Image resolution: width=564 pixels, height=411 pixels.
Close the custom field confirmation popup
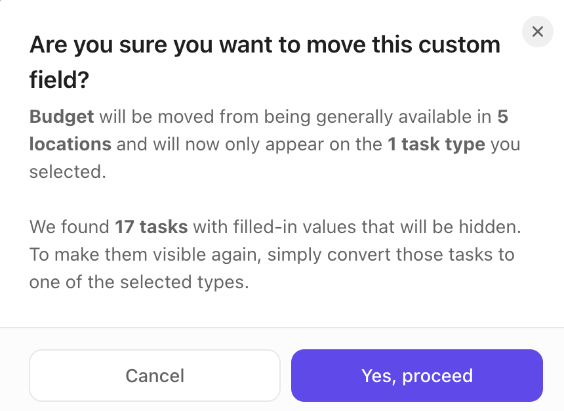point(537,32)
